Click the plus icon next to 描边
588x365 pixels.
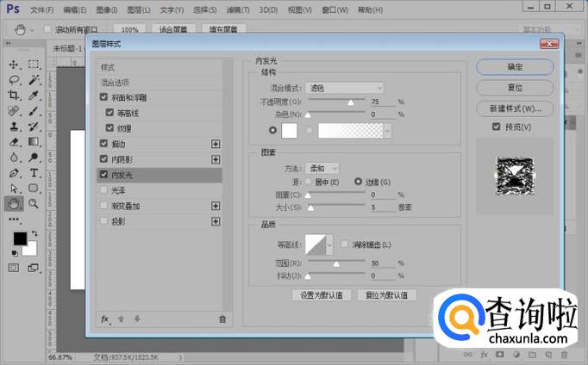coord(216,144)
